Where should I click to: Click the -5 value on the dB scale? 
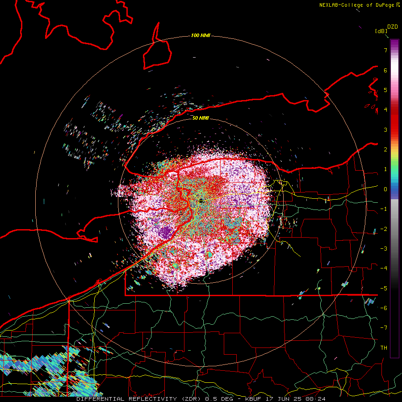[384, 288]
